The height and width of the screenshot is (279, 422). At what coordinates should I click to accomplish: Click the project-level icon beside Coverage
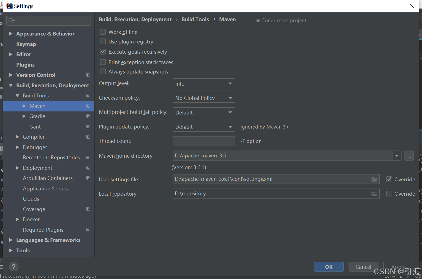point(88,209)
